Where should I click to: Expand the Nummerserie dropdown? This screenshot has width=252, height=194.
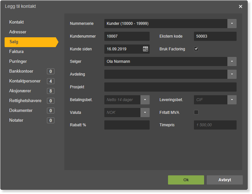click(232, 24)
